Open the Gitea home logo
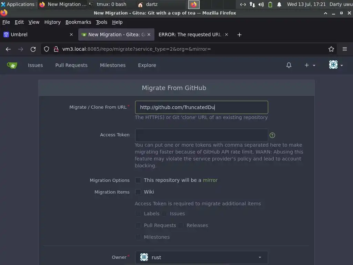Viewport: 353px width, 265px height. tap(12, 65)
